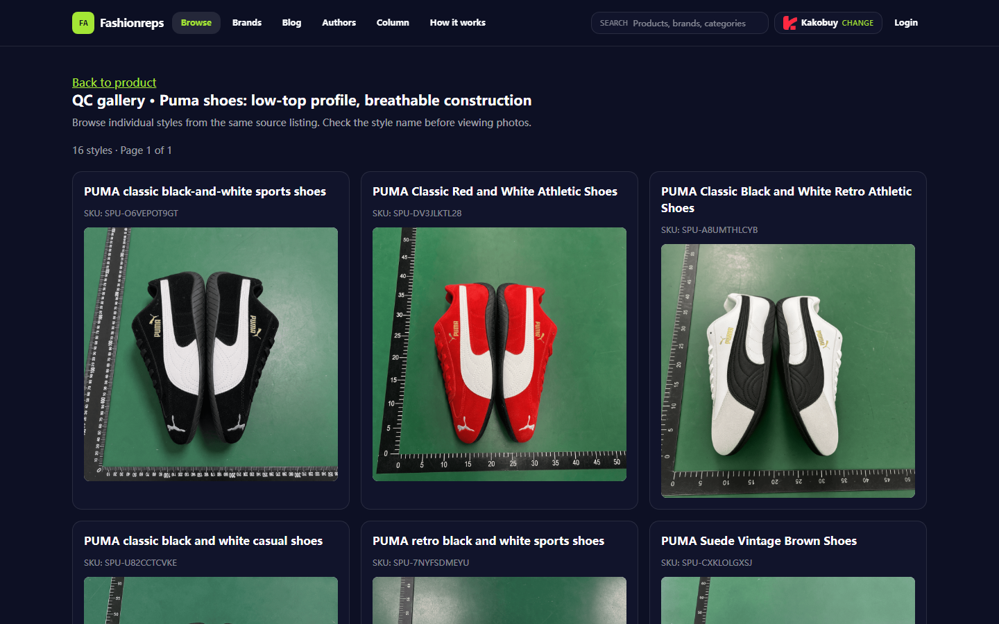Click SKU text SPU-O6VEPOT9GT
999x624 pixels.
[x=131, y=214]
